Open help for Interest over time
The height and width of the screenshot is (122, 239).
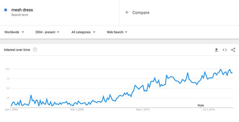pyautogui.click(x=35, y=50)
